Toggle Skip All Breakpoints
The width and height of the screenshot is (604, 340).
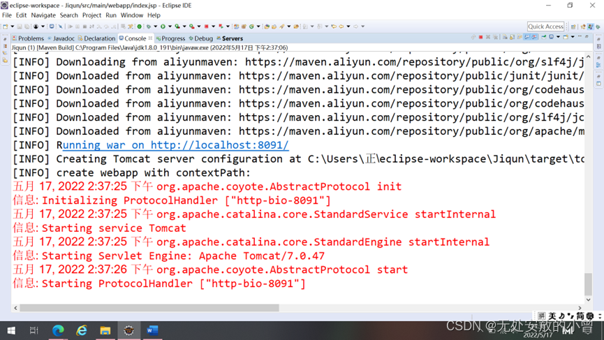(61, 27)
